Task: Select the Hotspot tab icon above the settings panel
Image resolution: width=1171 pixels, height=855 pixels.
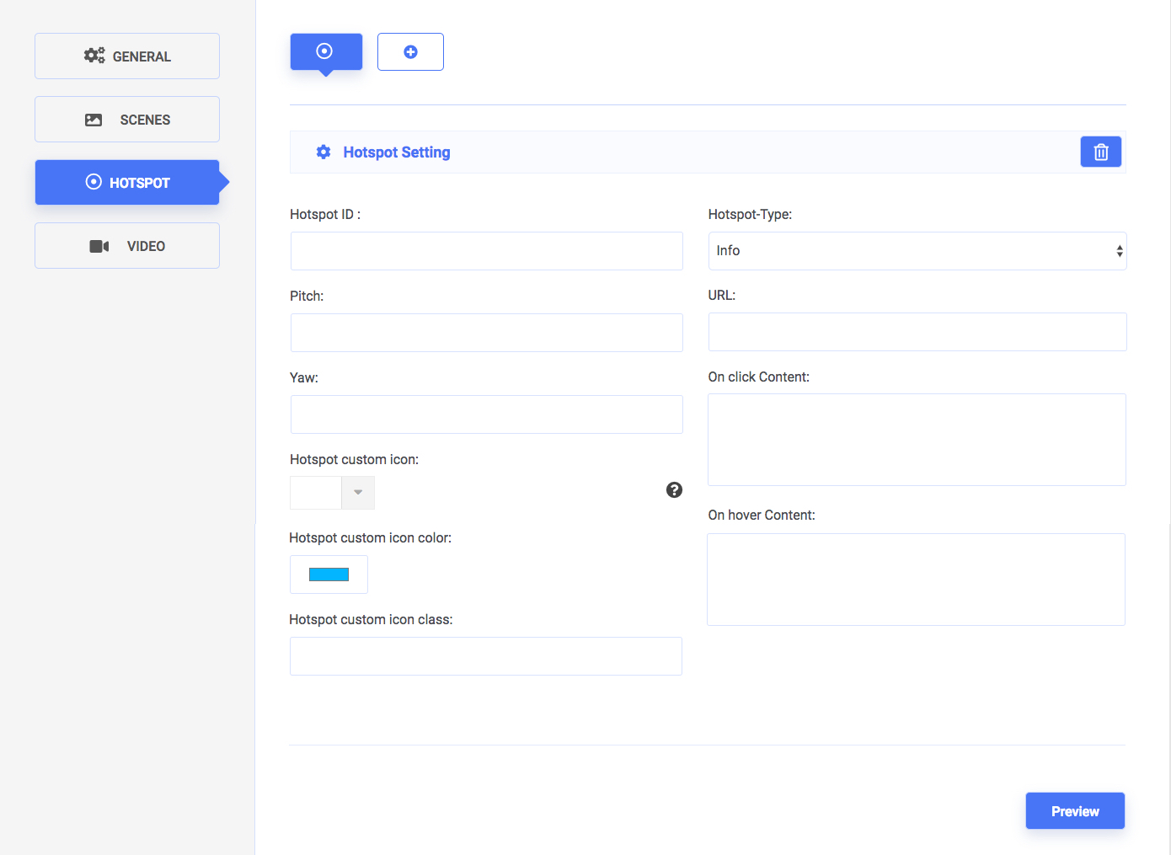Action: click(x=326, y=51)
